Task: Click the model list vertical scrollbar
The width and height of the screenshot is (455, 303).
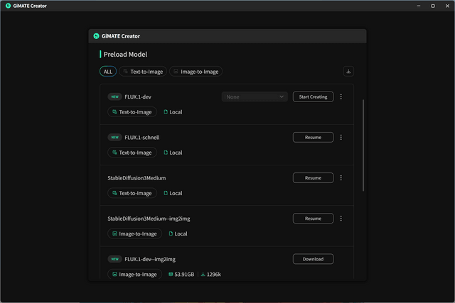Action: click(x=363, y=145)
